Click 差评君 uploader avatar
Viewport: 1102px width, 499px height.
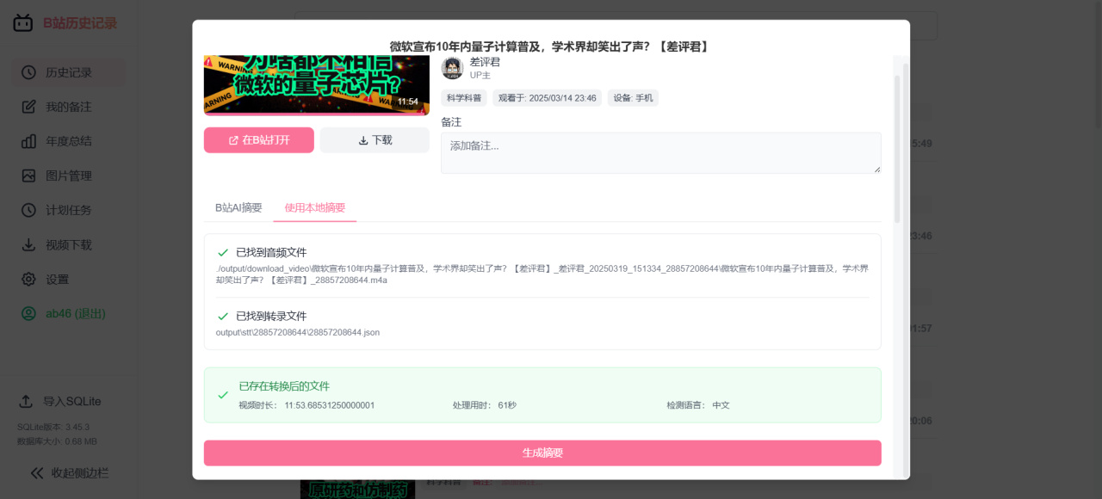(452, 68)
